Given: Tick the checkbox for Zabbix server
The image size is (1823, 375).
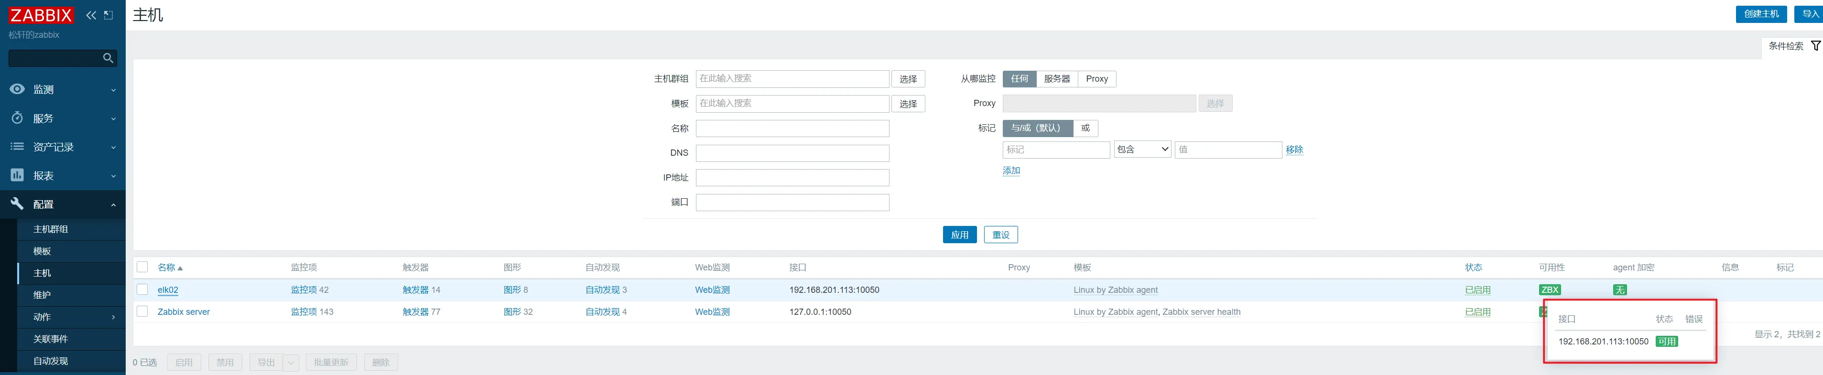Looking at the screenshot, I should click(x=142, y=311).
